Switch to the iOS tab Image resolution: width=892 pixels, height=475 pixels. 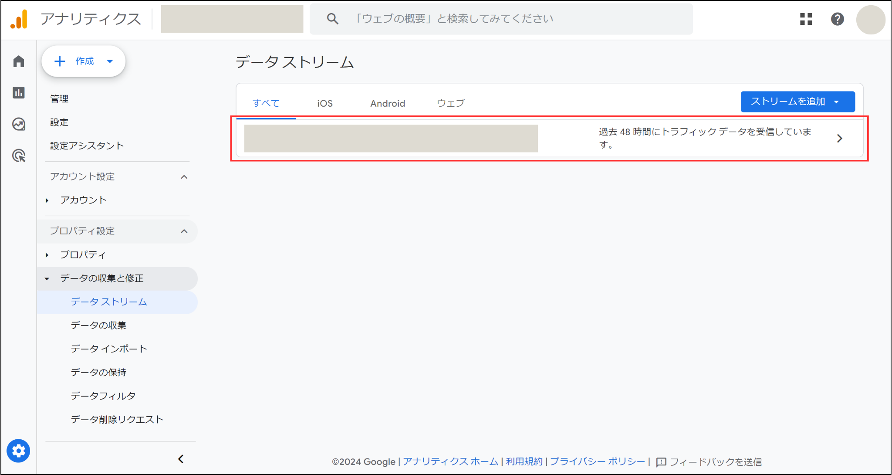pos(325,103)
